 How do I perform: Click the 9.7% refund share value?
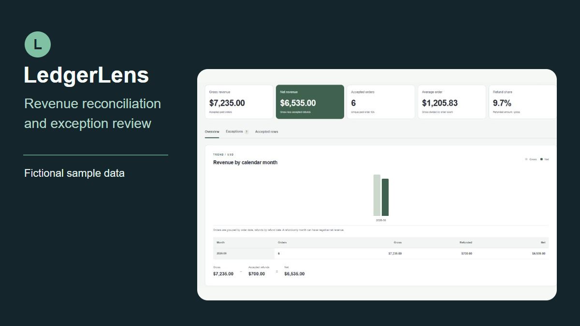pos(502,103)
